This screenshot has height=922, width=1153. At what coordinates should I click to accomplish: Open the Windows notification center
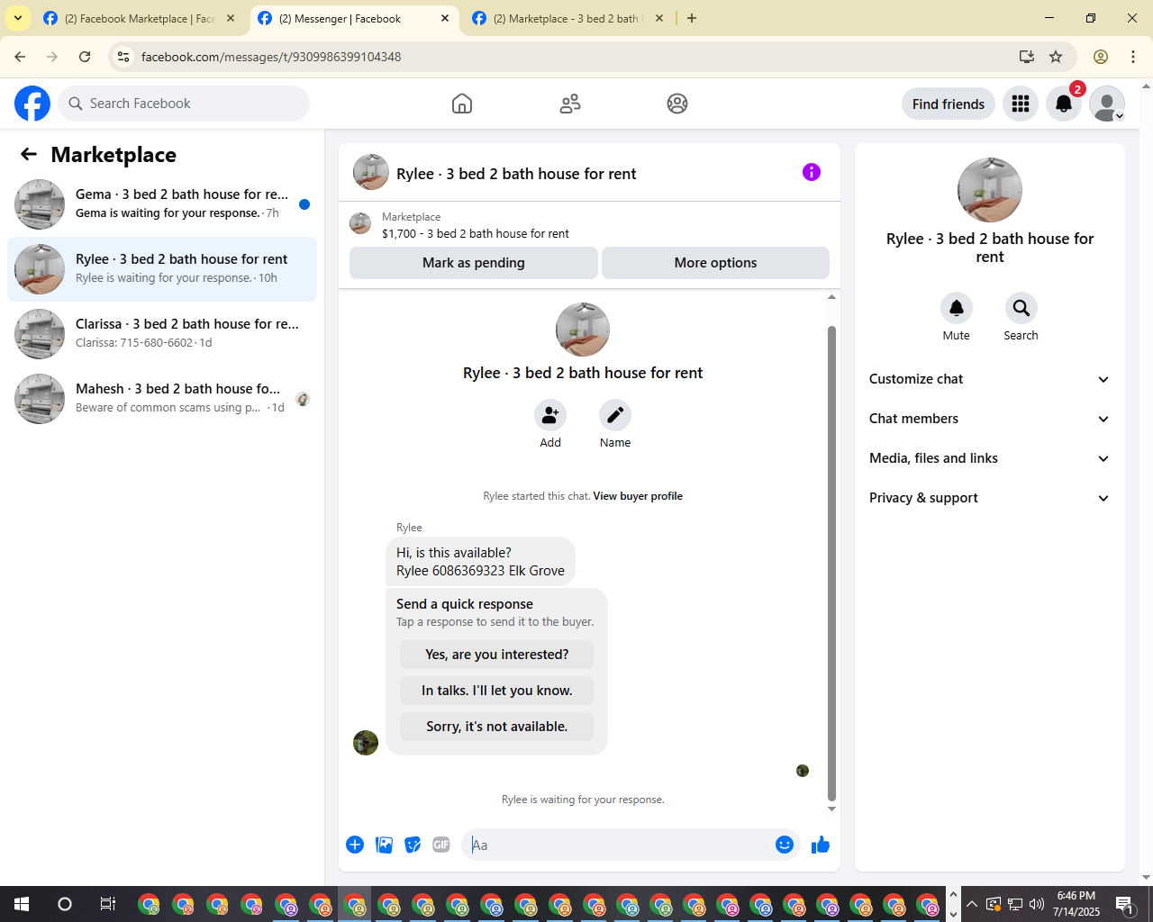coord(1124,904)
